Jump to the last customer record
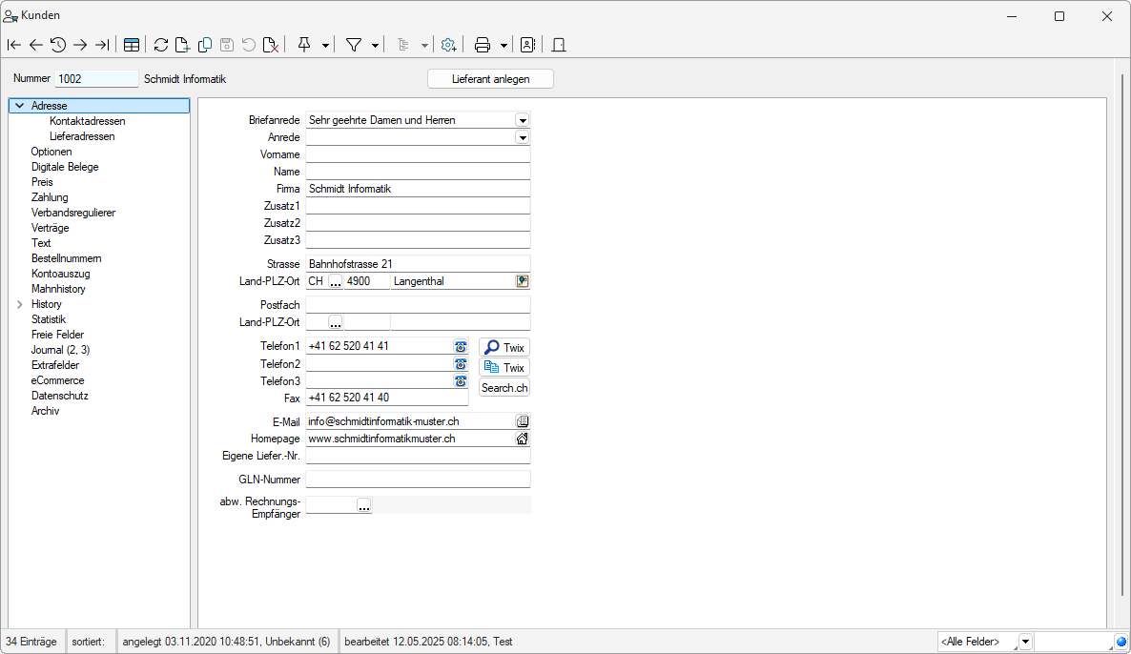 (x=102, y=45)
